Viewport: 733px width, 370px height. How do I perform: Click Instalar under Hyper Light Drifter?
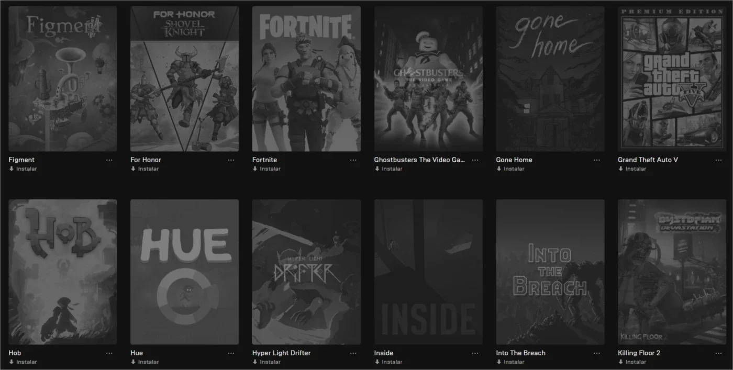266,362
